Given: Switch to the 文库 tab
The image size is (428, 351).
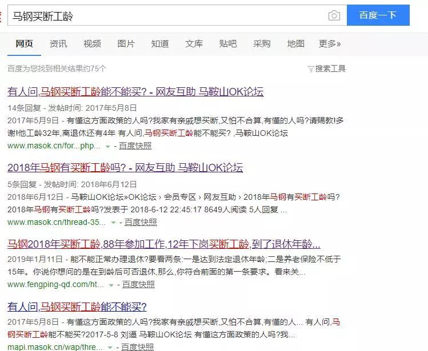Looking at the screenshot, I should pos(194,43).
